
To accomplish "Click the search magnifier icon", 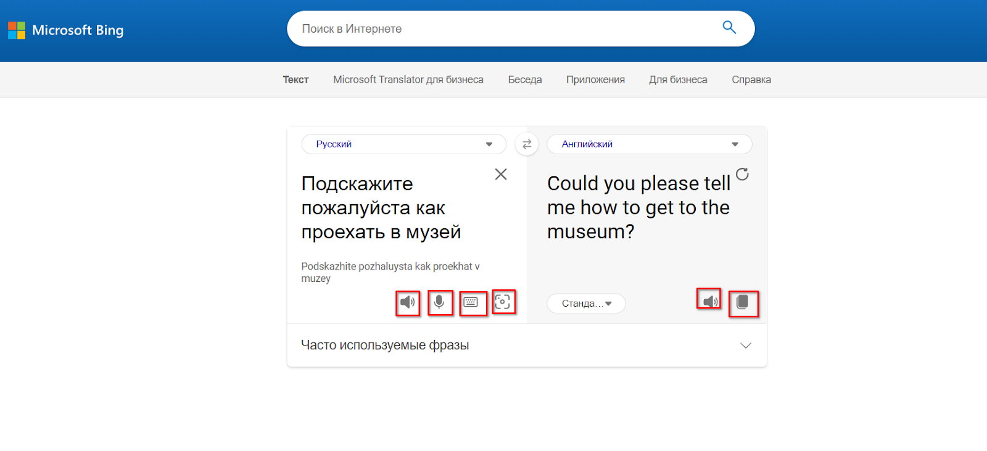I will coord(729,28).
